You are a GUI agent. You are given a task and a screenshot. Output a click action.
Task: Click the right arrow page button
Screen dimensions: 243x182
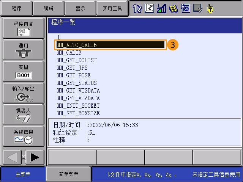pos(35,157)
